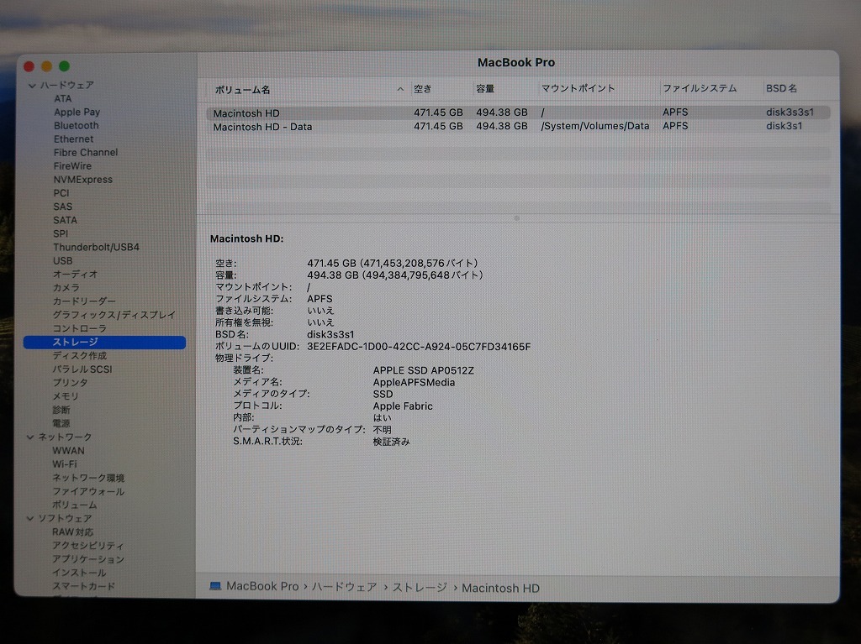Select コントローラ in the sidebar
This screenshot has width=861, height=644.
point(79,328)
